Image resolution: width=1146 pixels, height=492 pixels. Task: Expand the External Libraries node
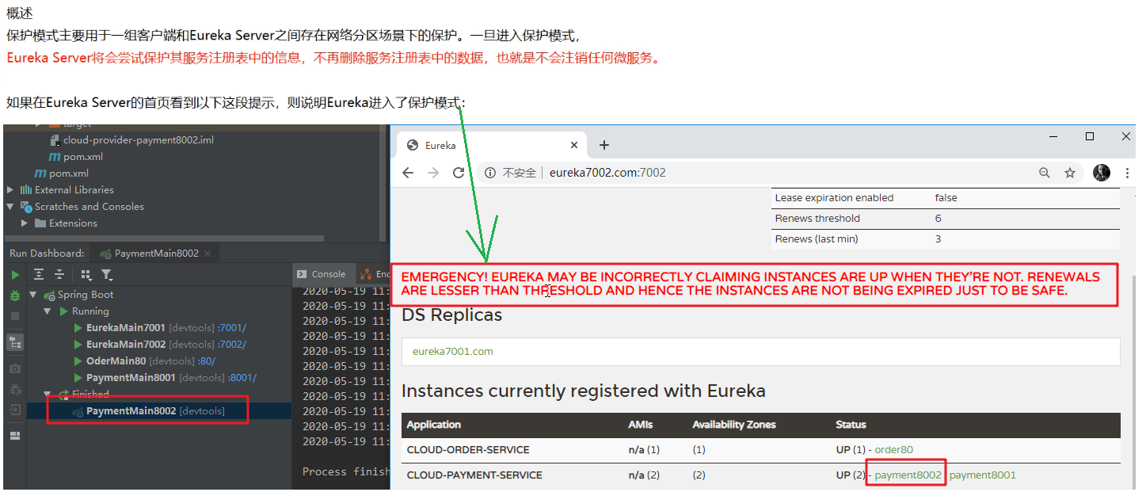pyautogui.click(x=10, y=190)
